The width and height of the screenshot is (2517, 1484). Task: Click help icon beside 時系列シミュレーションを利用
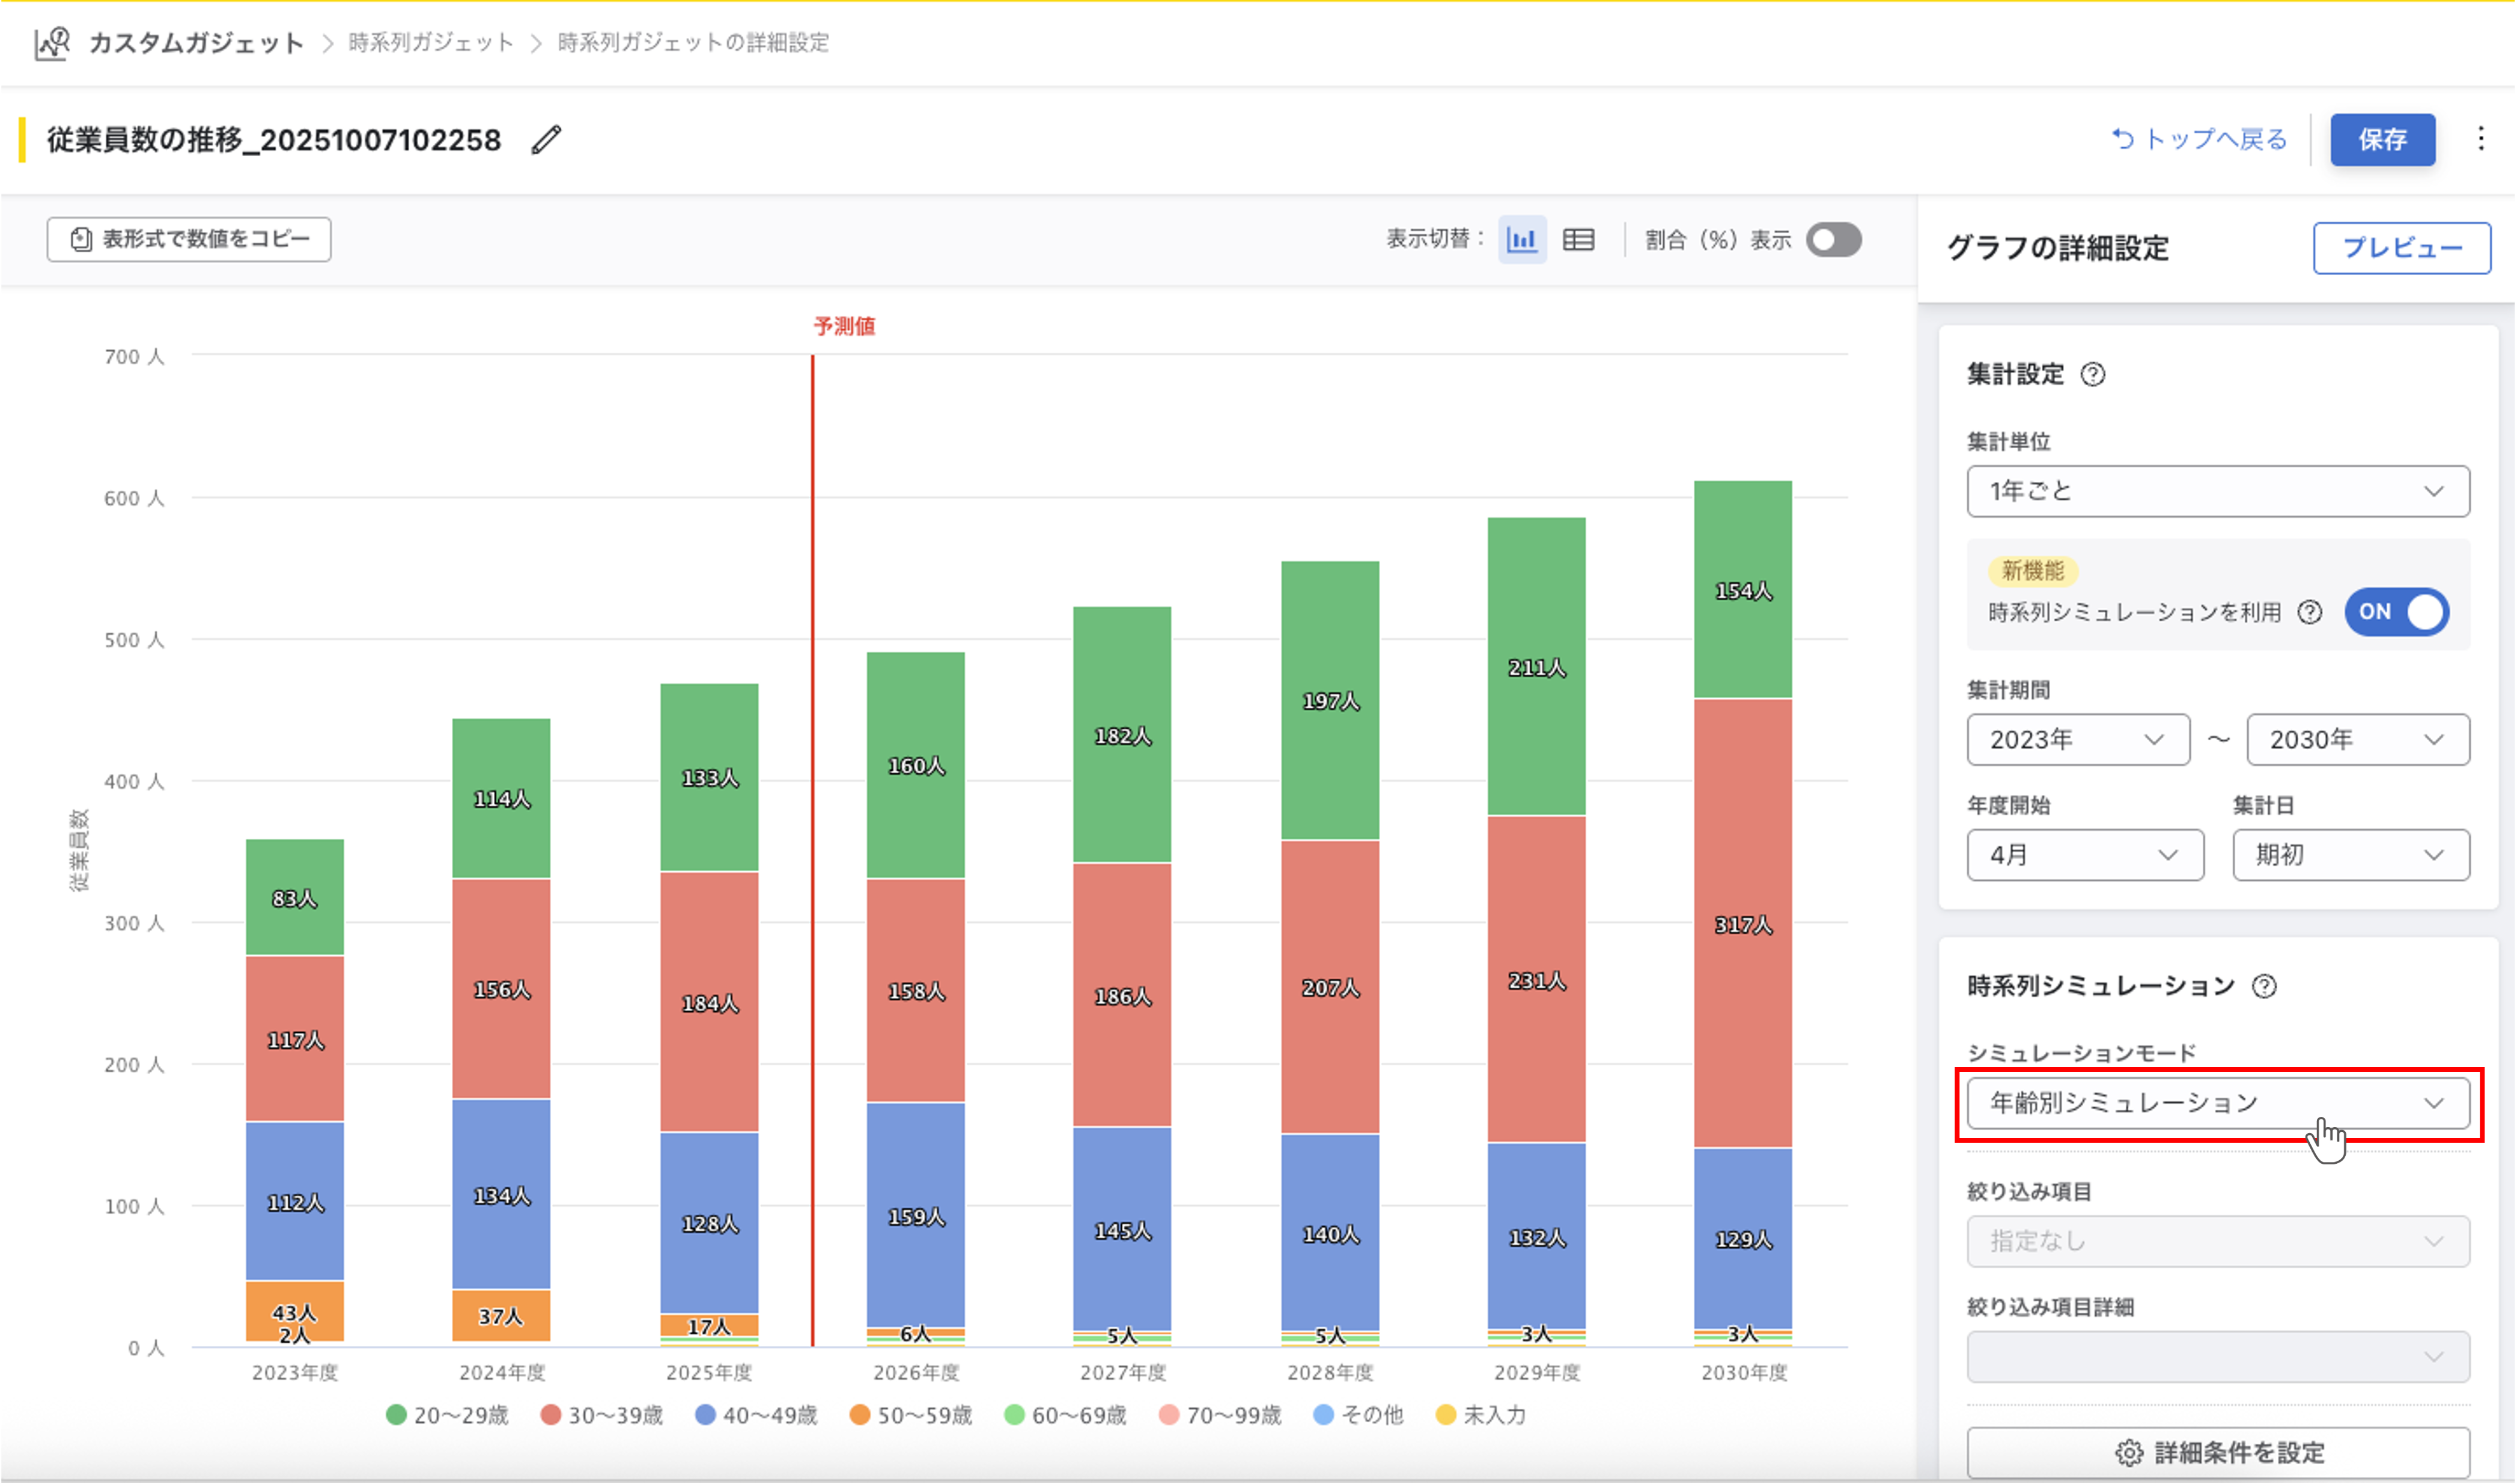(x=2310, y=612)
